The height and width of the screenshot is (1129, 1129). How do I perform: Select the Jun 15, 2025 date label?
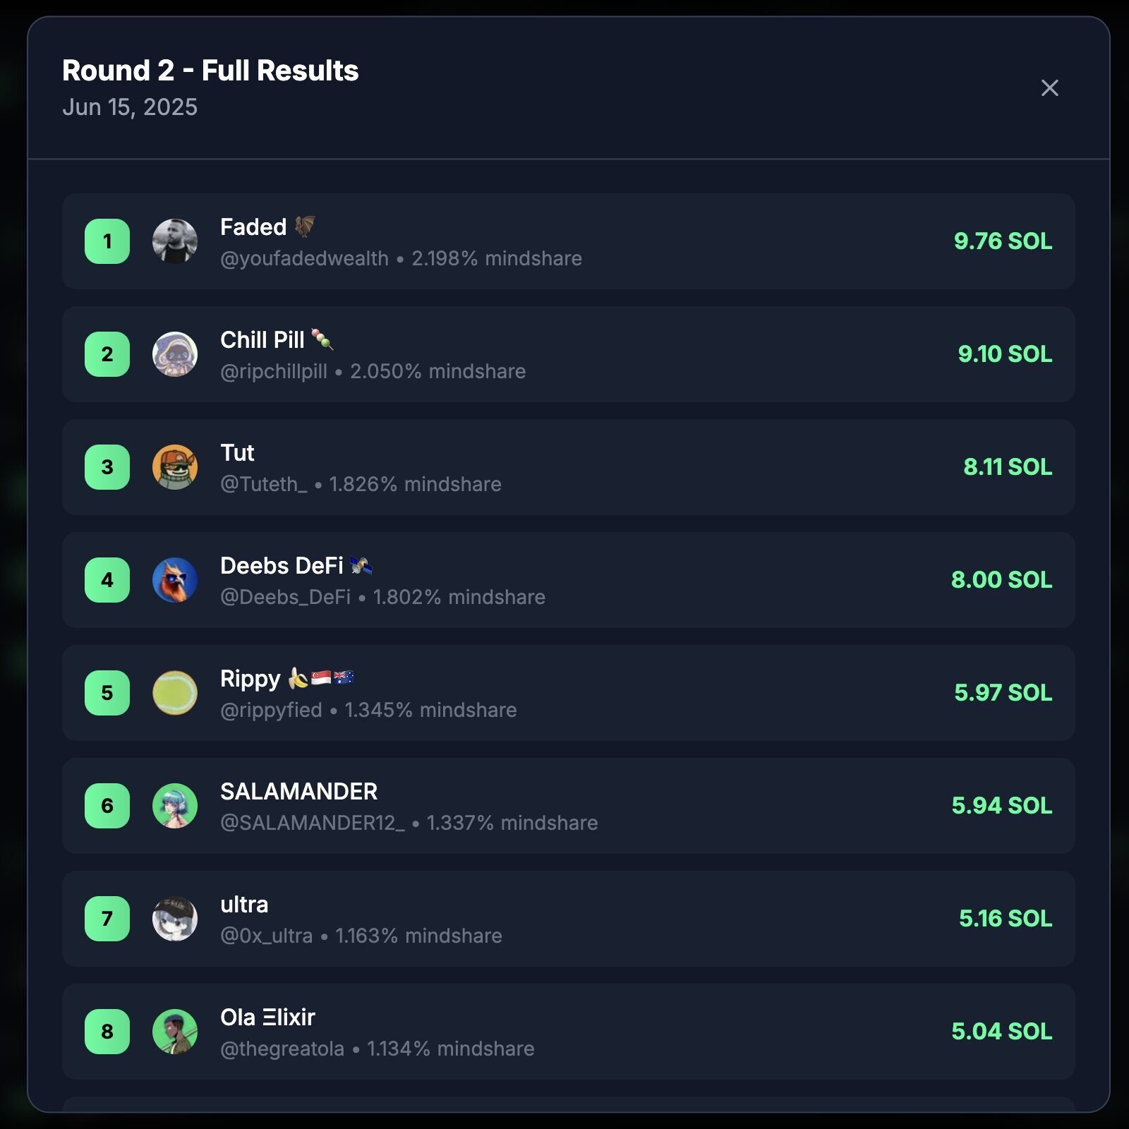click(131, 107)
